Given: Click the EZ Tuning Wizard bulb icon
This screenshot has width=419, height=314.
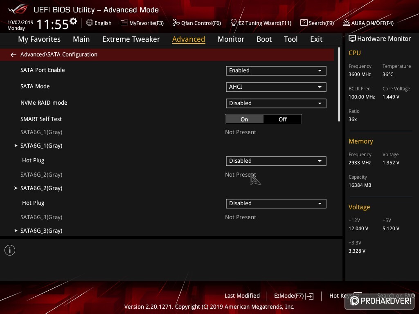Looking at the screenshot, I should tap(233, 23).
